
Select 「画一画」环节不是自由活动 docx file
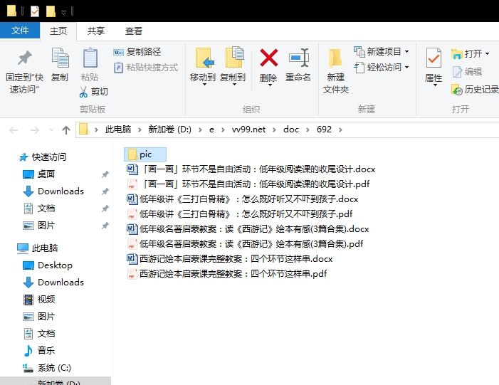(x=251, y=169)
